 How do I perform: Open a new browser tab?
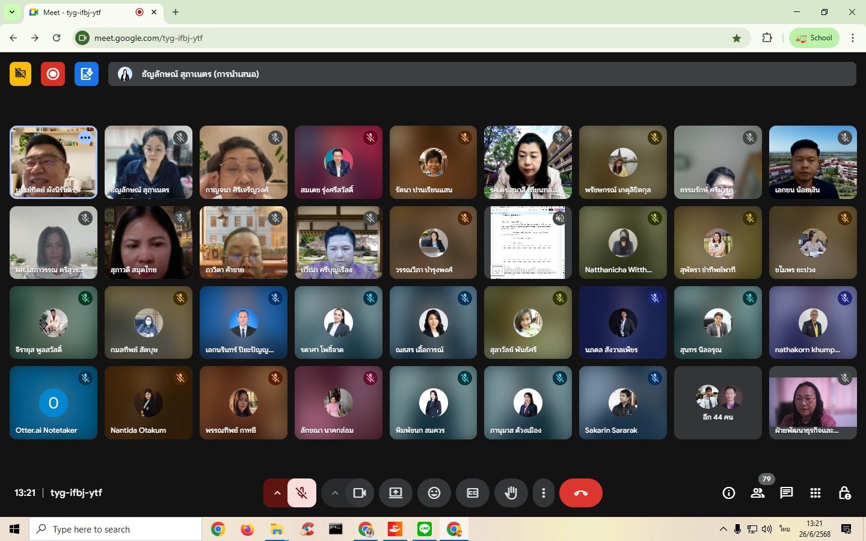click(x=176, y=12)
